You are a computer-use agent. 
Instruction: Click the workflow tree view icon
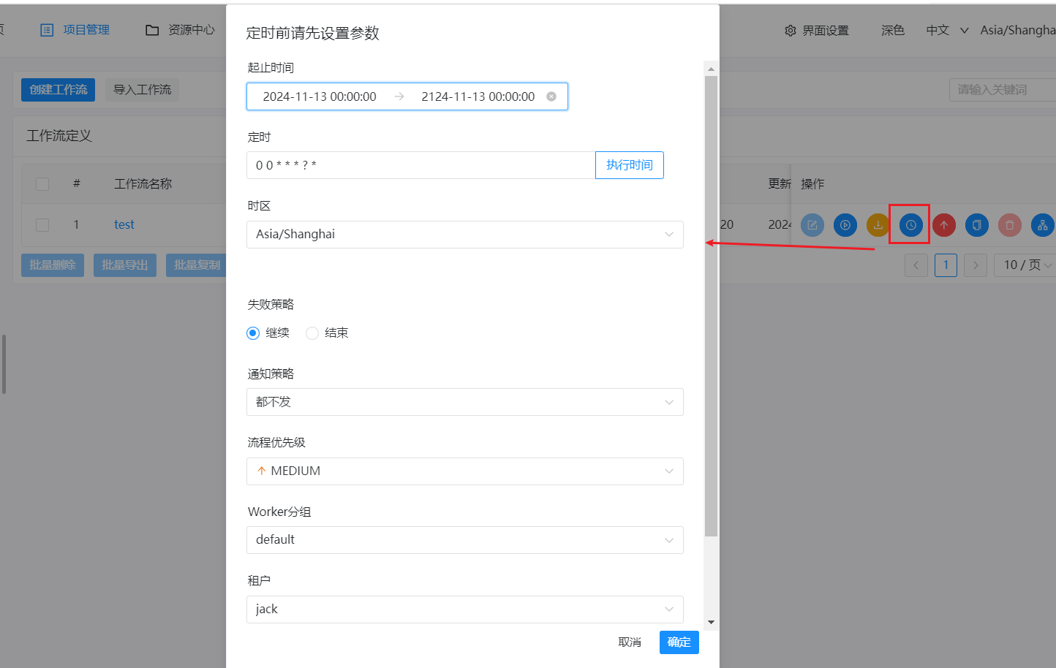pos(1042,225)
